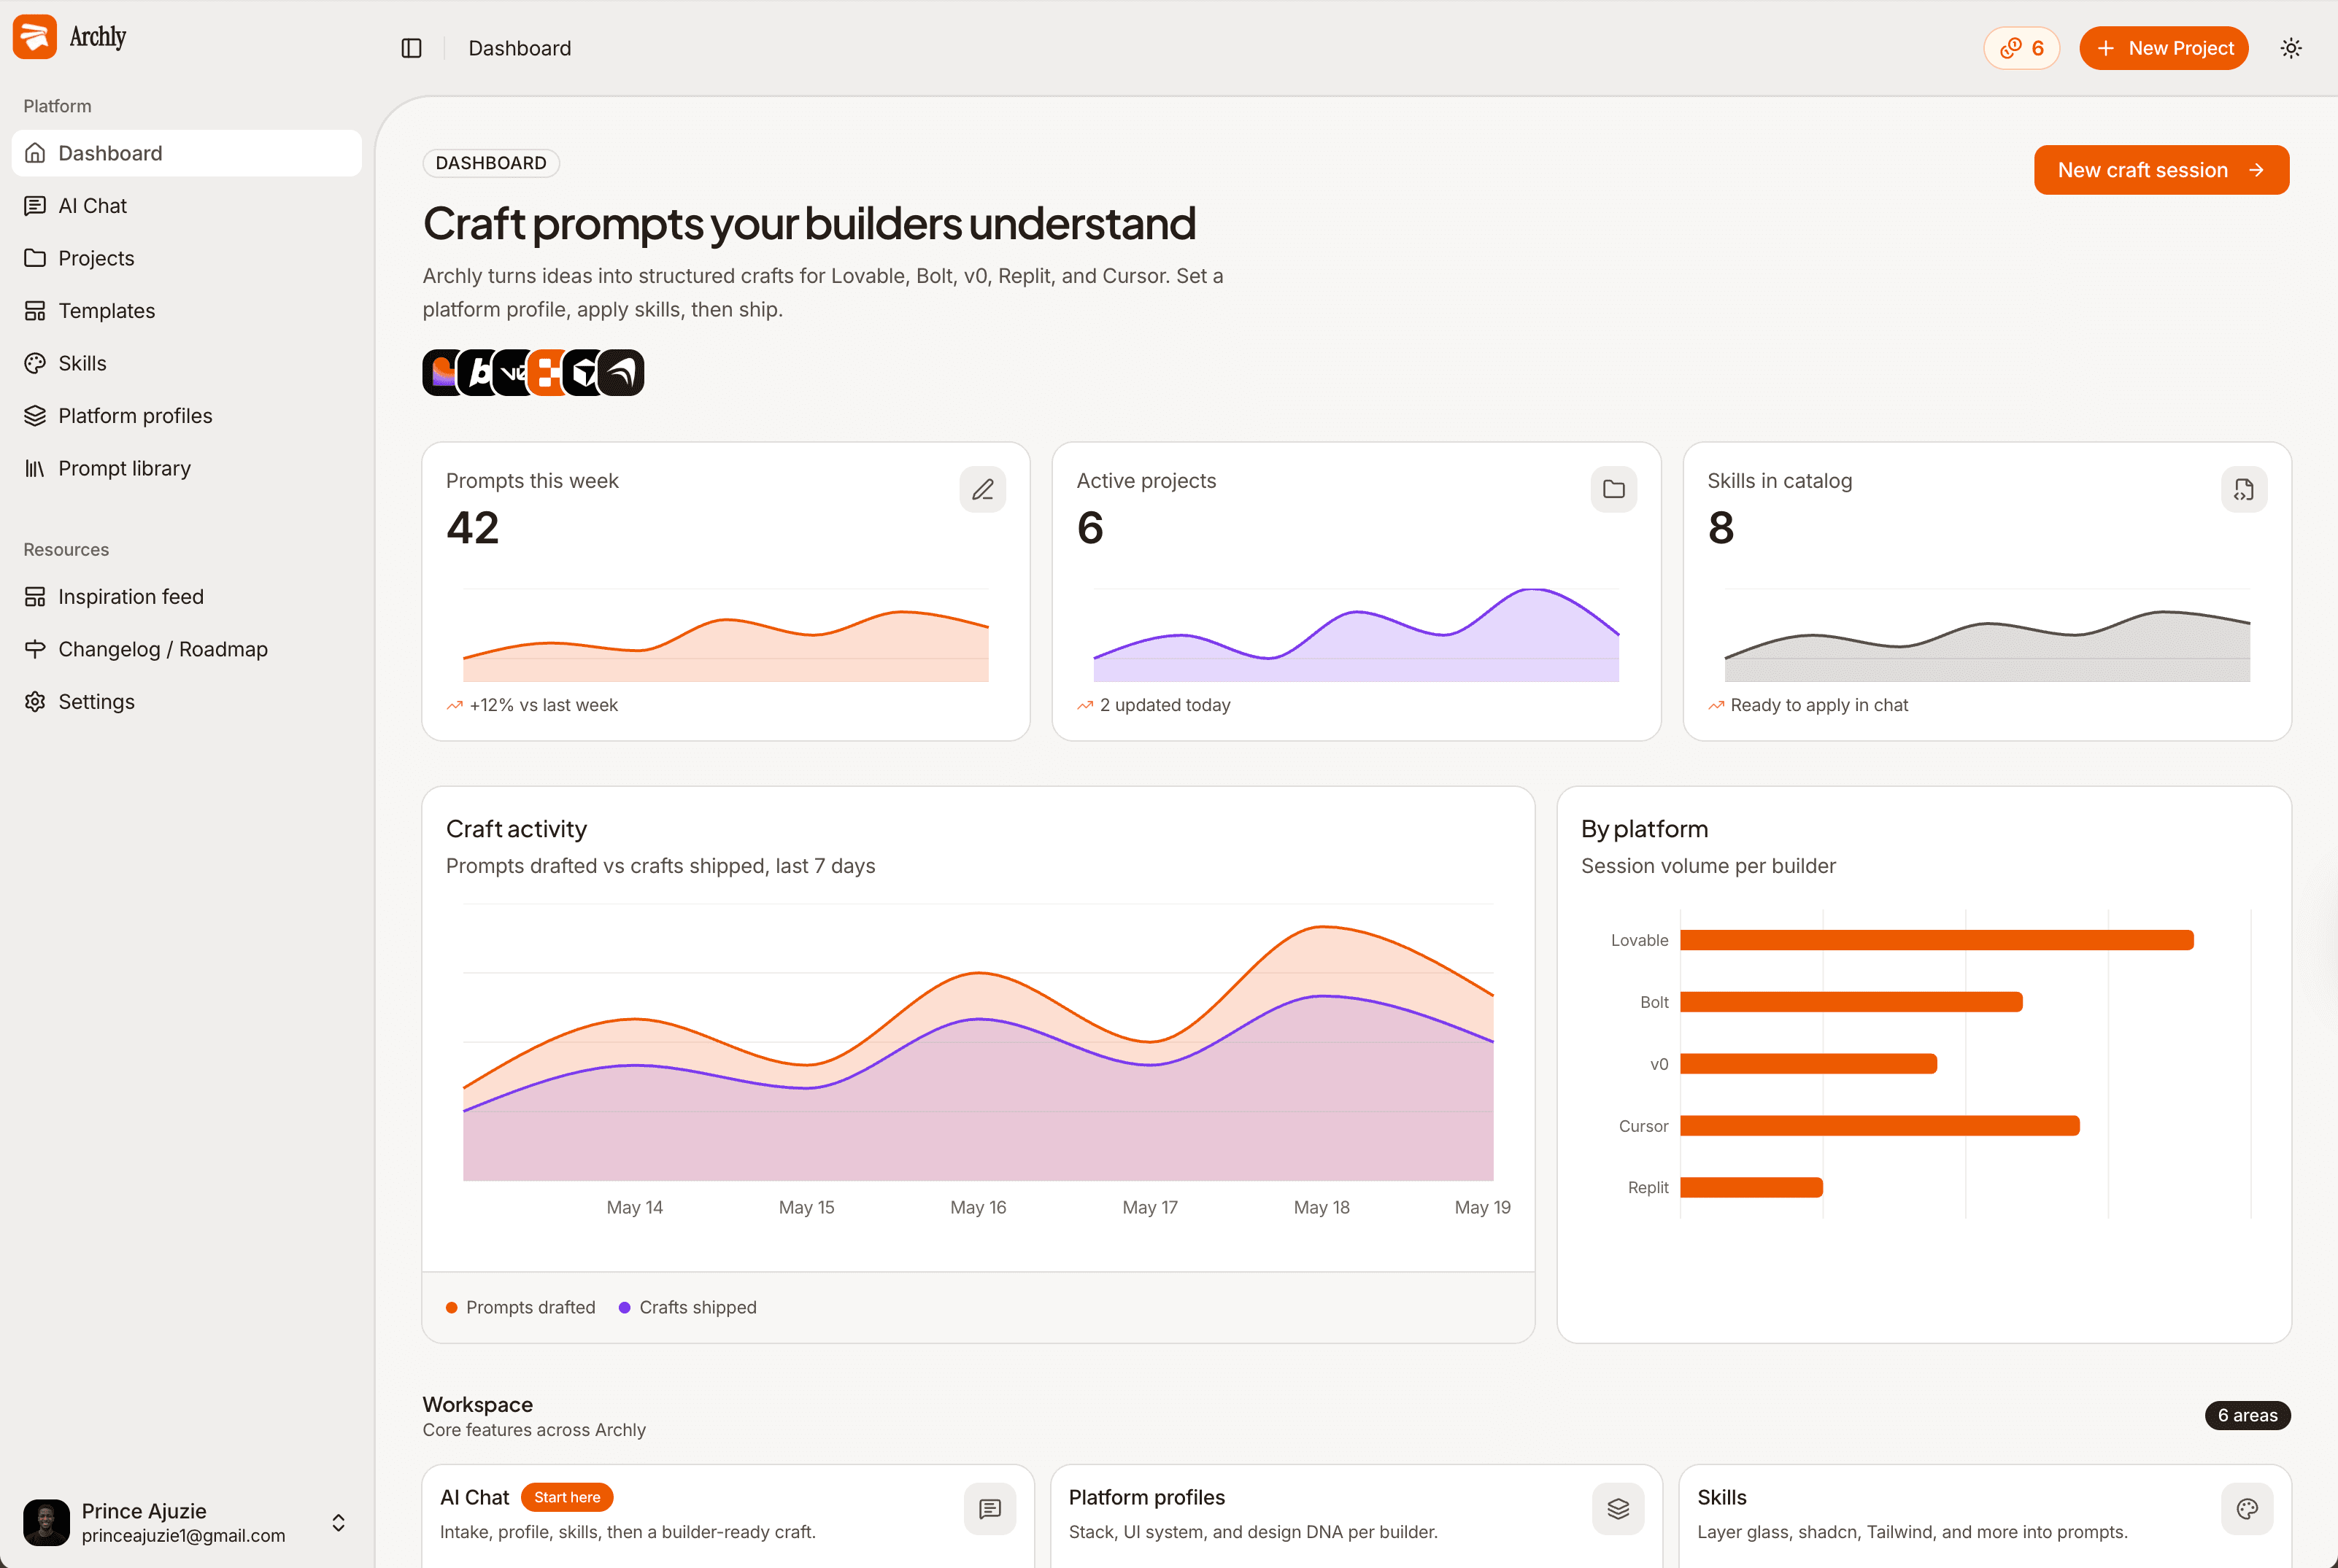Click the Prince Ajuzie avatar thumbnail

coord(46,1522)
